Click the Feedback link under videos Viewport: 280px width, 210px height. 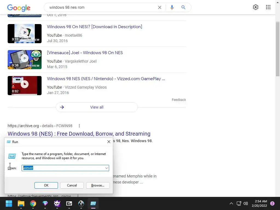tap(179, 100)
